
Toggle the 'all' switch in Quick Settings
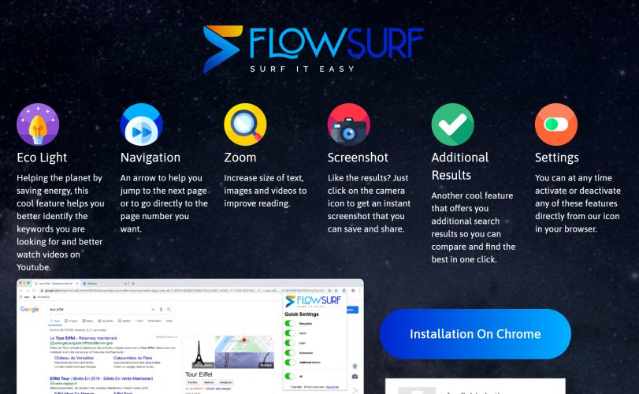pyautogui.click(x=290, y=376)
